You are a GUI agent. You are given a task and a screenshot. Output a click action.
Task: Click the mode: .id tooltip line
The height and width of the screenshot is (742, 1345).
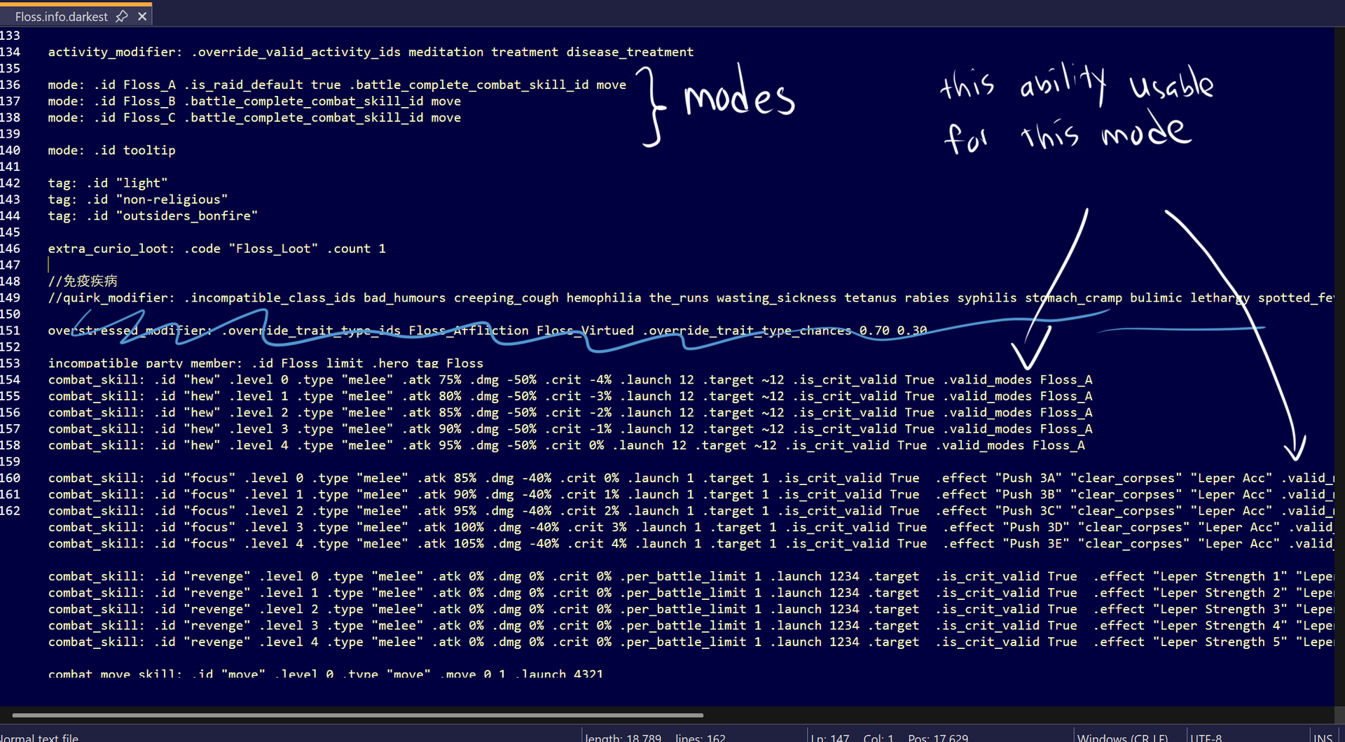click(111, 150)
